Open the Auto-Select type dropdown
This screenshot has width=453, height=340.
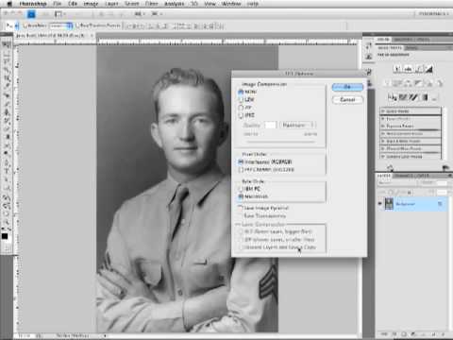[x=61, y=25]
